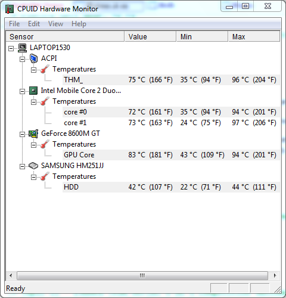
Task: Select the LAPTOP1530 tree label
Action: point(50,48)
